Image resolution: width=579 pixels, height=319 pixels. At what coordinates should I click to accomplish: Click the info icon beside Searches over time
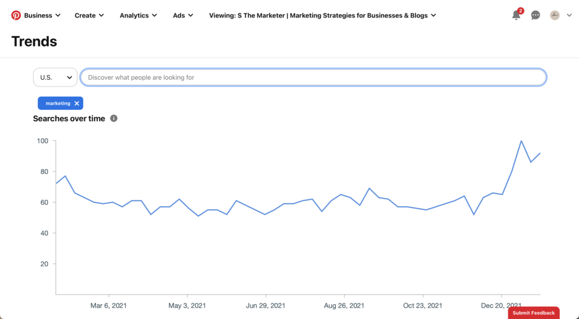[114, 119]
